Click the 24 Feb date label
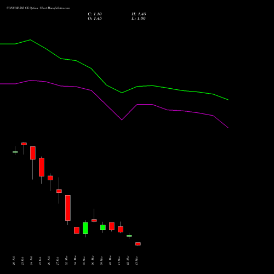274x274 pixels. 32,261
